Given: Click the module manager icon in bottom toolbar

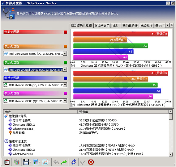Looking at the screenshot, I should [x=7, y=162].
